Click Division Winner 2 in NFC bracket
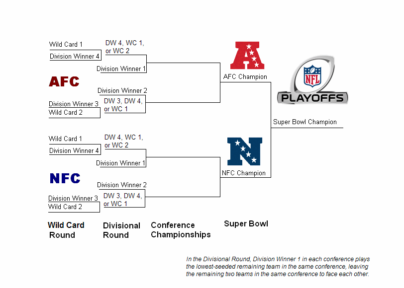404x288 pixels. pyautogui.click(x=122, y=185)
